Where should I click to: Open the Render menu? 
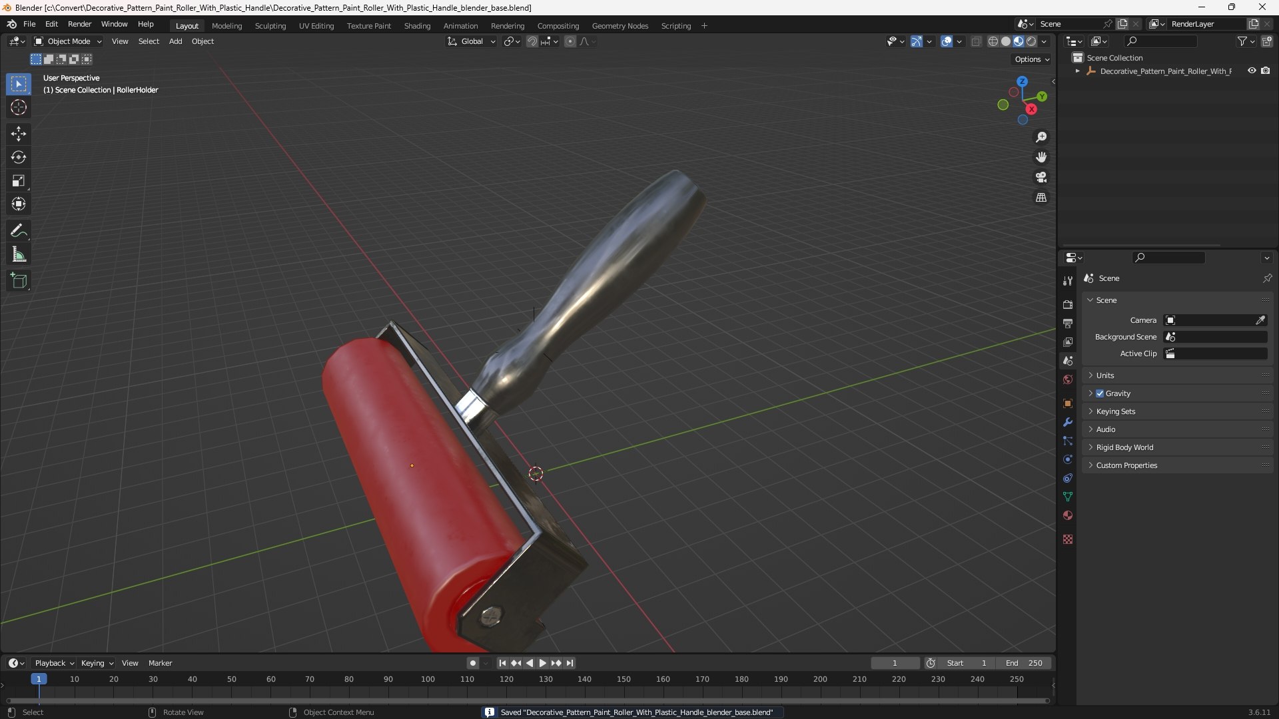(x=79, y=24)
